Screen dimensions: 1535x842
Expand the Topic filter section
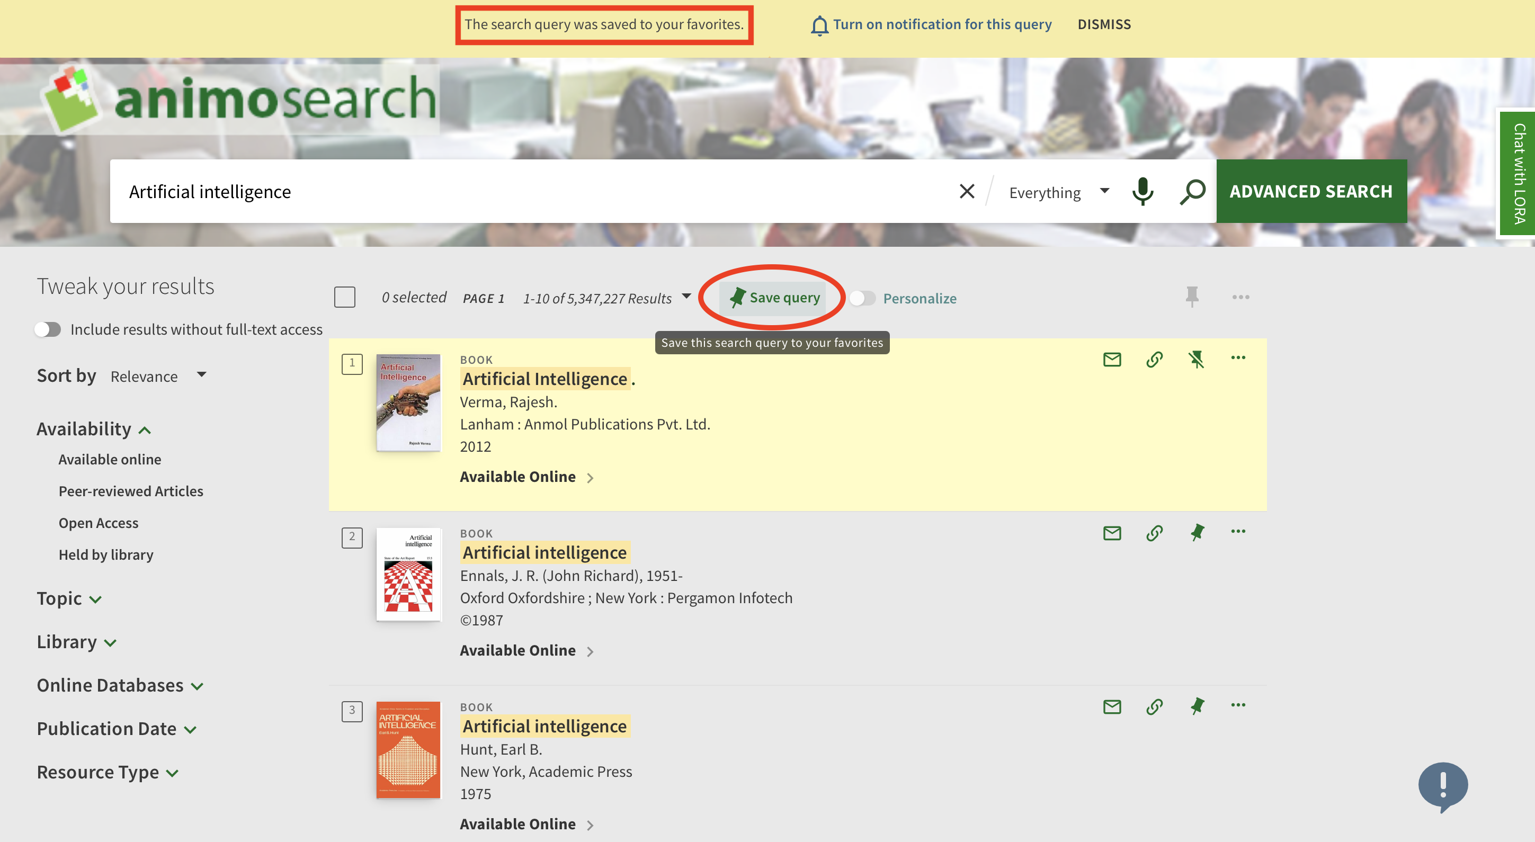pyautogui.click(x=69, y=598)
